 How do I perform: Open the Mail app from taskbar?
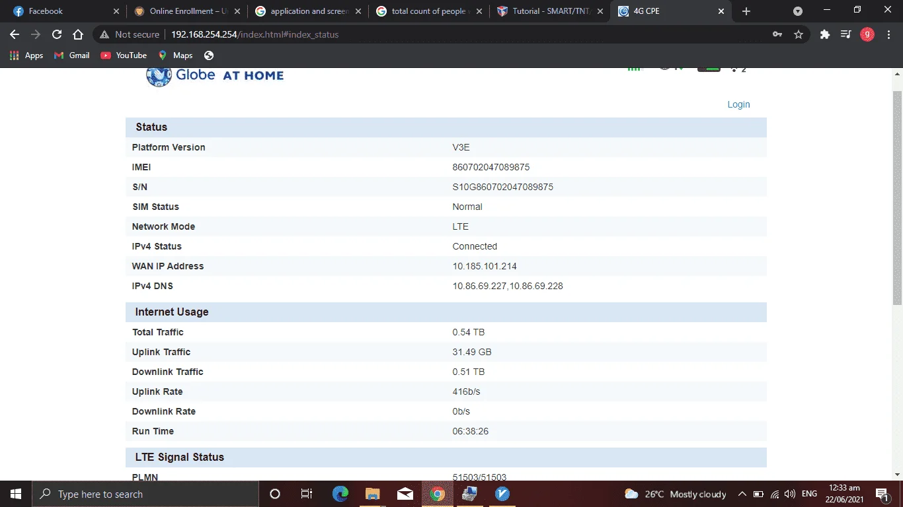[405, 494]
